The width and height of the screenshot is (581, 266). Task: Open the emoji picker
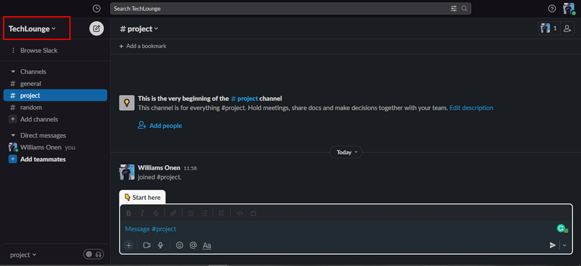click(x=180, y=245)
